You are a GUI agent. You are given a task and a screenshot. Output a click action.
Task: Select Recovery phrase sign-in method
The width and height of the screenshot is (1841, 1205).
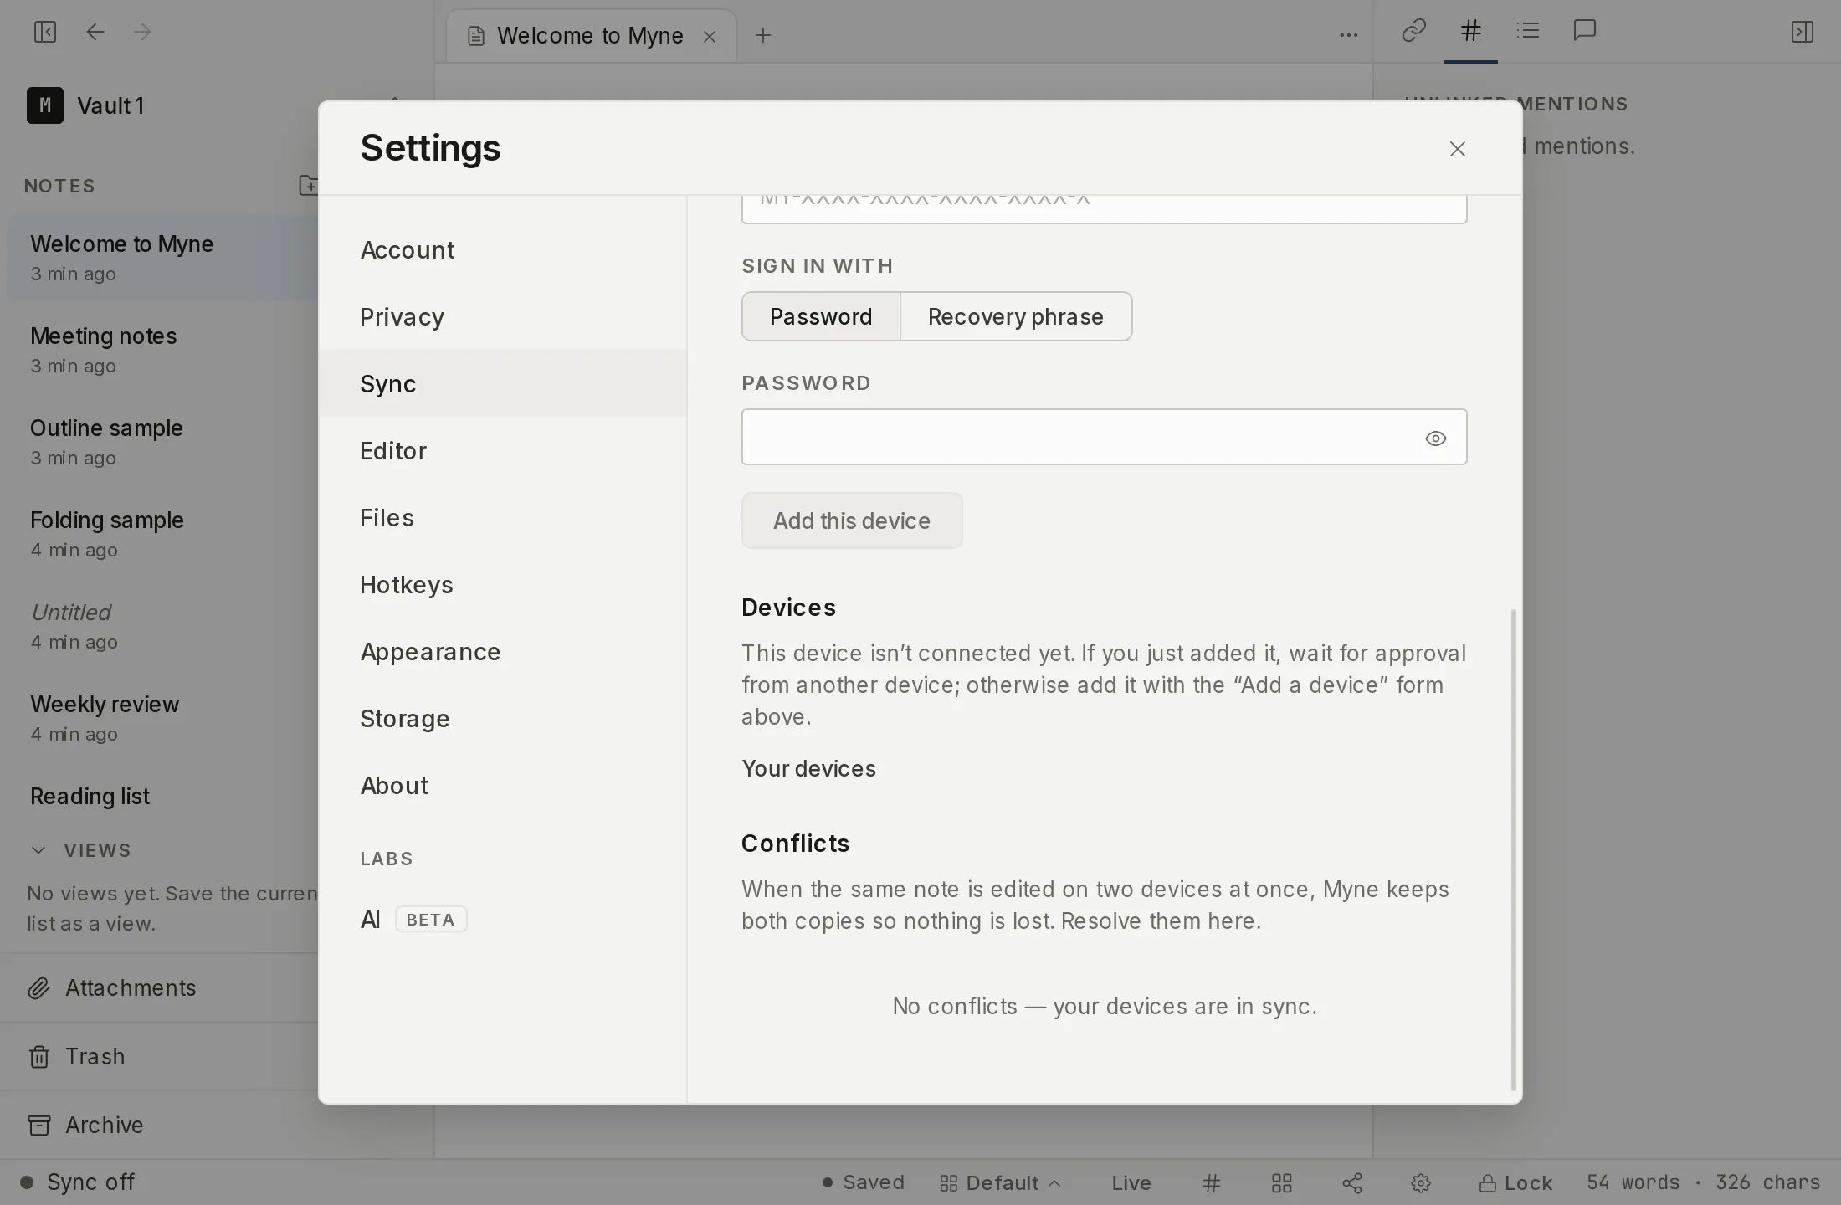pyautogui.click(x=1016, y=316)
